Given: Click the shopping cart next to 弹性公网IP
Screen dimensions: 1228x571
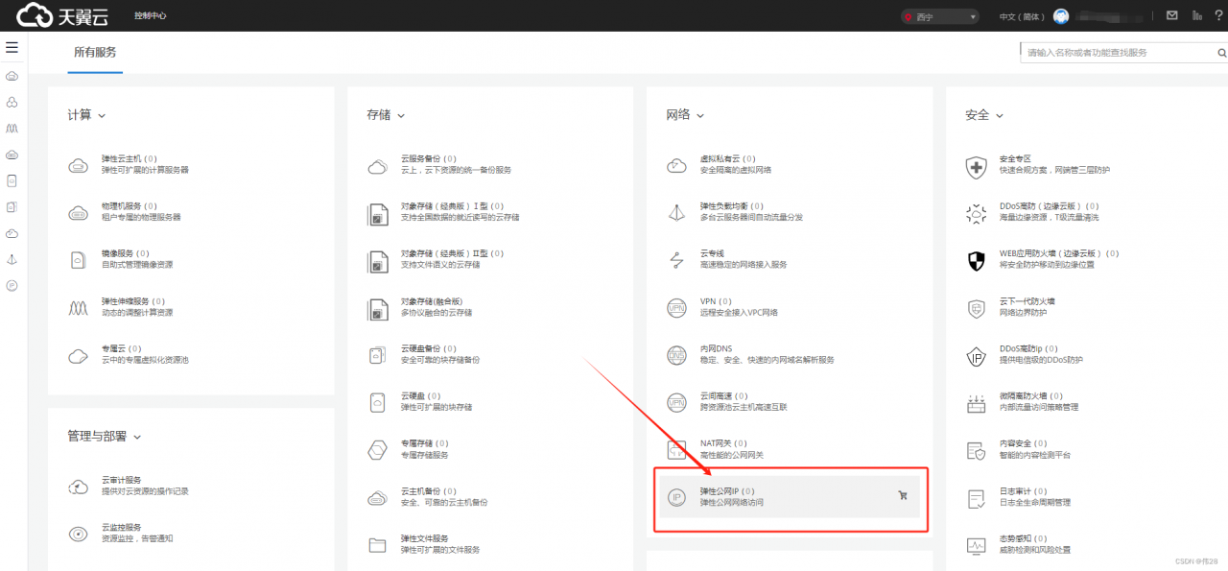Looking at the screenshot, I should click(903, 495).
